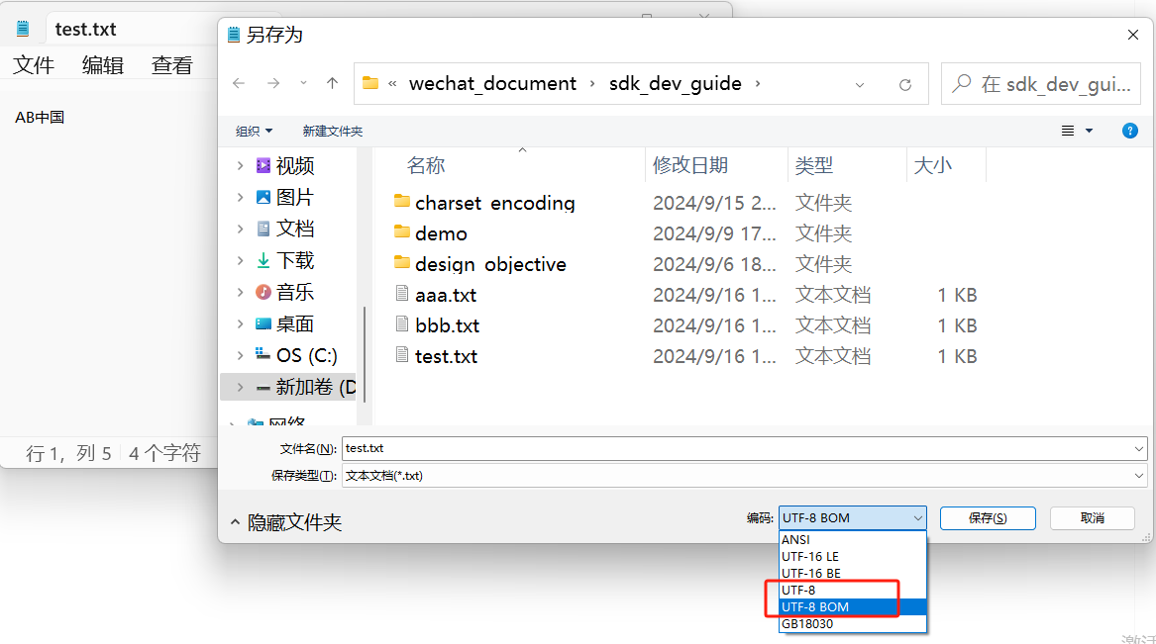
Task: Click the Help question mark icon
Action: [x=1130, y=130]
